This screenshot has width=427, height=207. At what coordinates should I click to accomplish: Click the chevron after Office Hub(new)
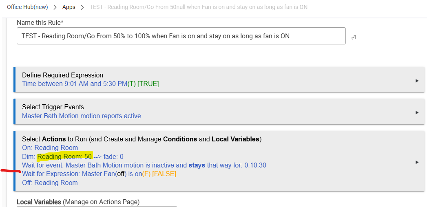[54, 7]
